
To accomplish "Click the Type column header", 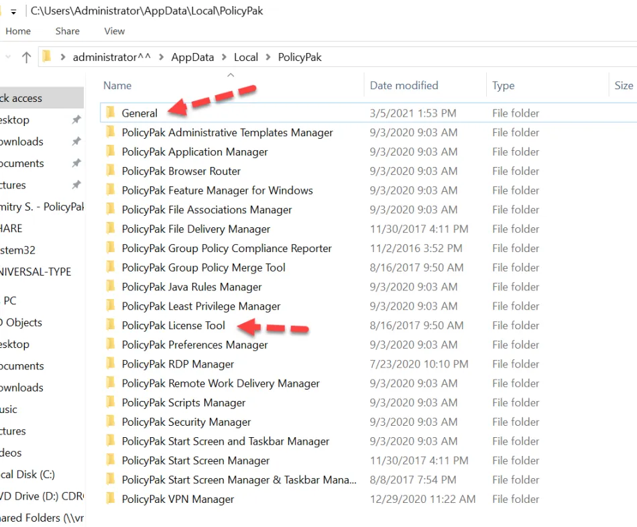I will (x=504, y=85).
